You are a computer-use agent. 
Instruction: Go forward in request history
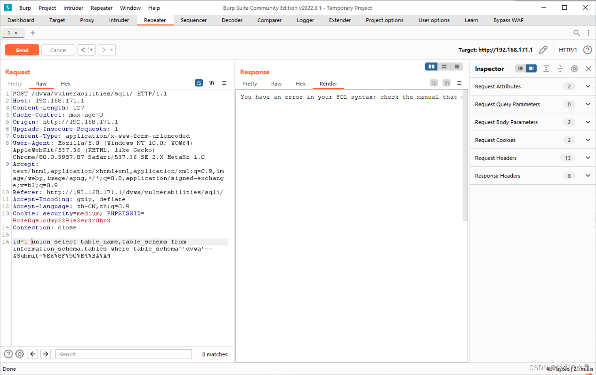coord(104,50)
